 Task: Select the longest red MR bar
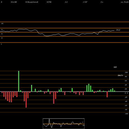[26, 100]
